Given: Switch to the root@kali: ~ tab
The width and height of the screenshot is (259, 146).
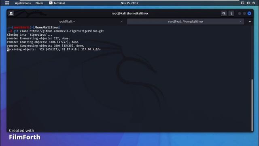Looking at the screenshot, I should (x=67, y=21).
